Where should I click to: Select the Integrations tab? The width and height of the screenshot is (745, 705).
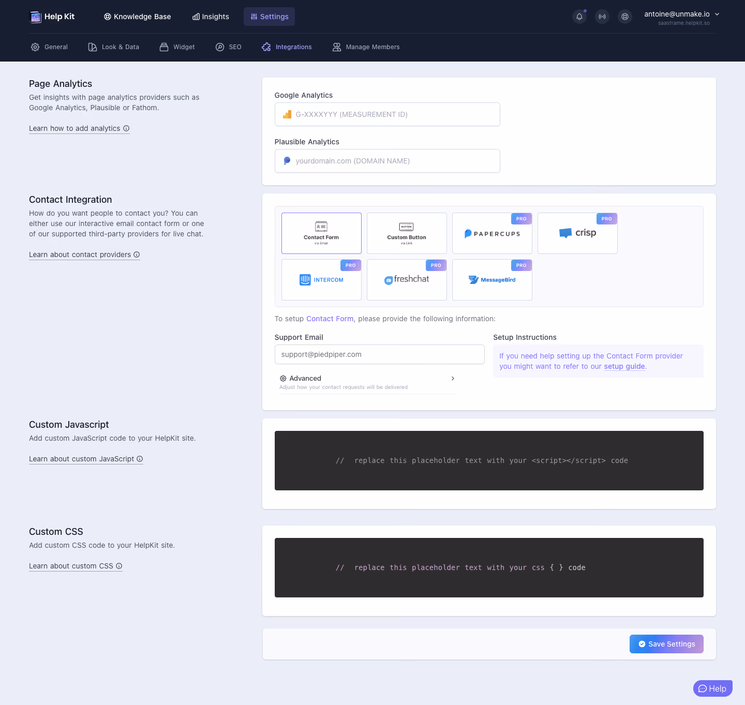coord(287,47)
